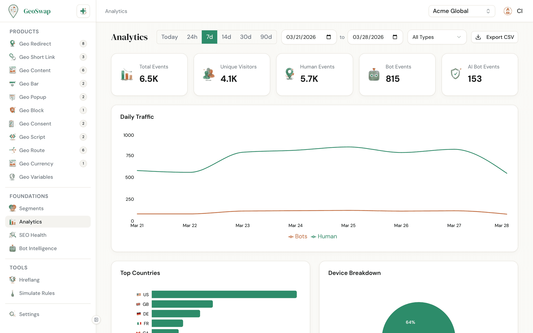
Task: Click the SEO Health magnifier icon
Action: pos(12,235)
